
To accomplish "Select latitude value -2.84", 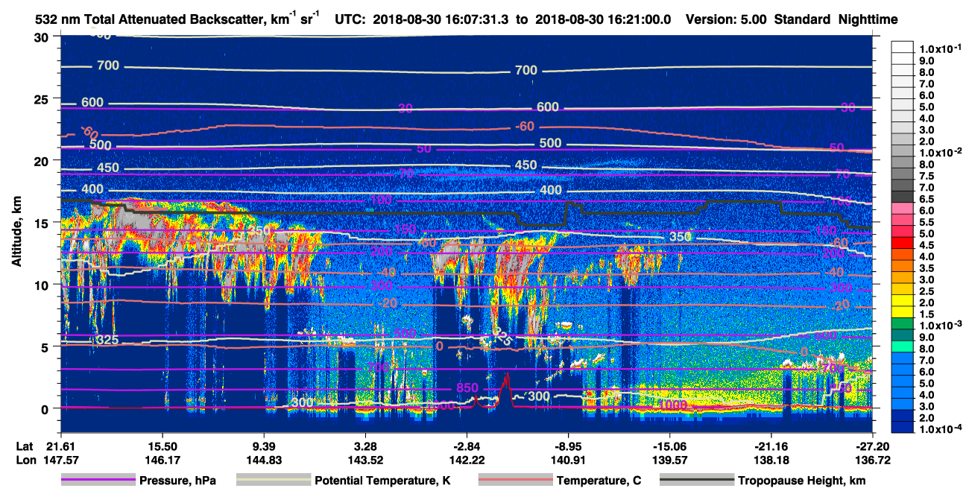I will pyautogui.click(x=467, y=446).
